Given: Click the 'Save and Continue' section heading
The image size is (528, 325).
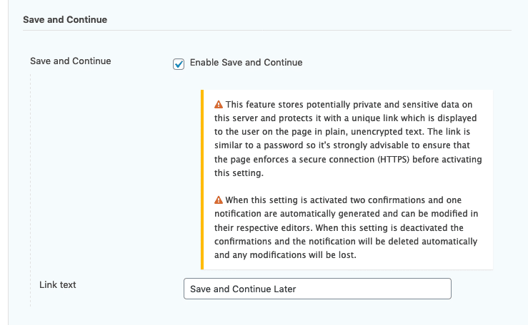Looking at the screenshot, I should (65, 19).
